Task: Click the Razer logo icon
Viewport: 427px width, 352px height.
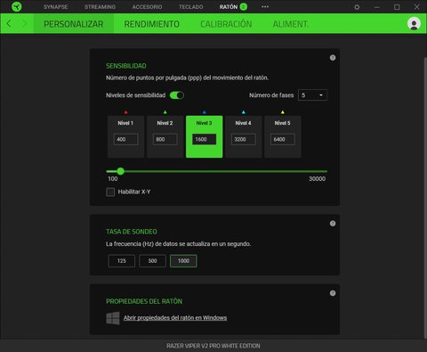Action: 17,6
